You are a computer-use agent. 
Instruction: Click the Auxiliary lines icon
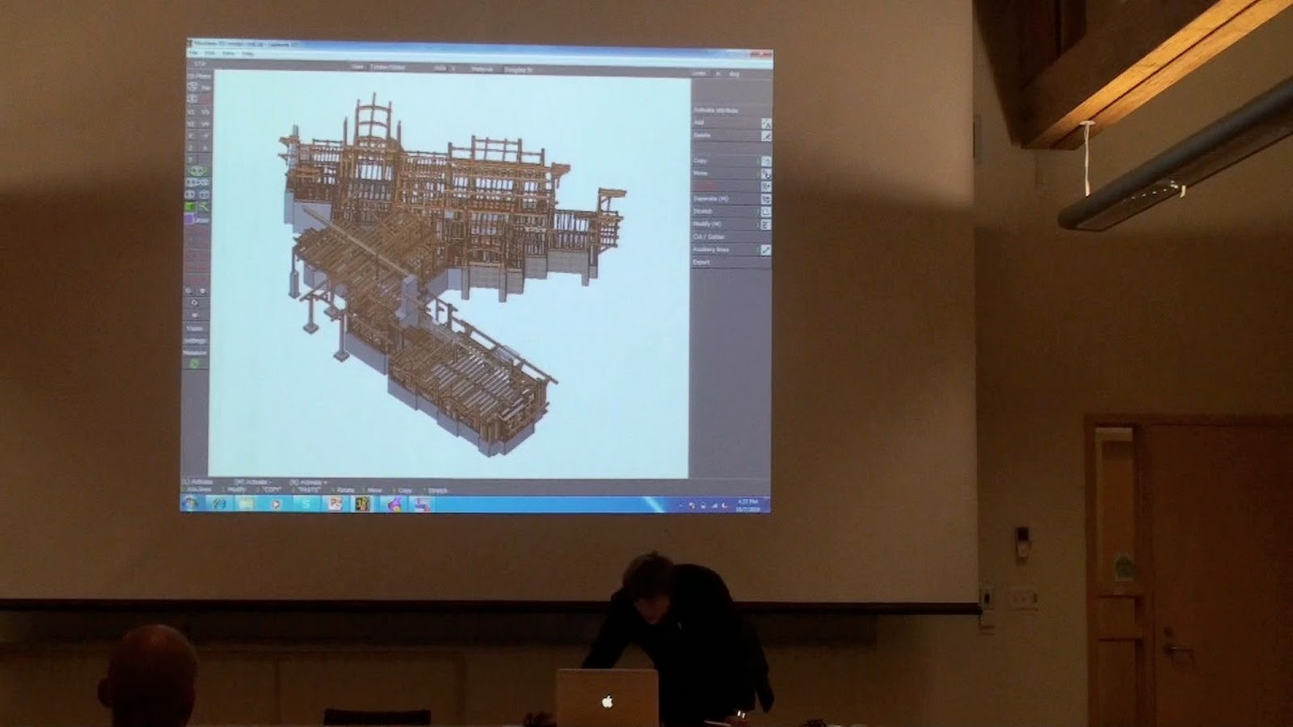[765, 250]
